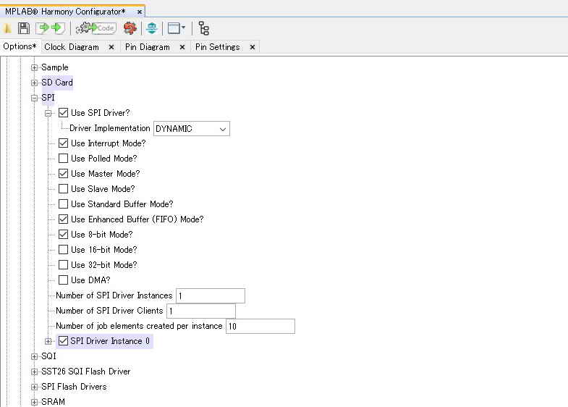Screen dimensions: 568x407
Task: Select SST26 SQI Flash Driver label
Action: [86, 372]
